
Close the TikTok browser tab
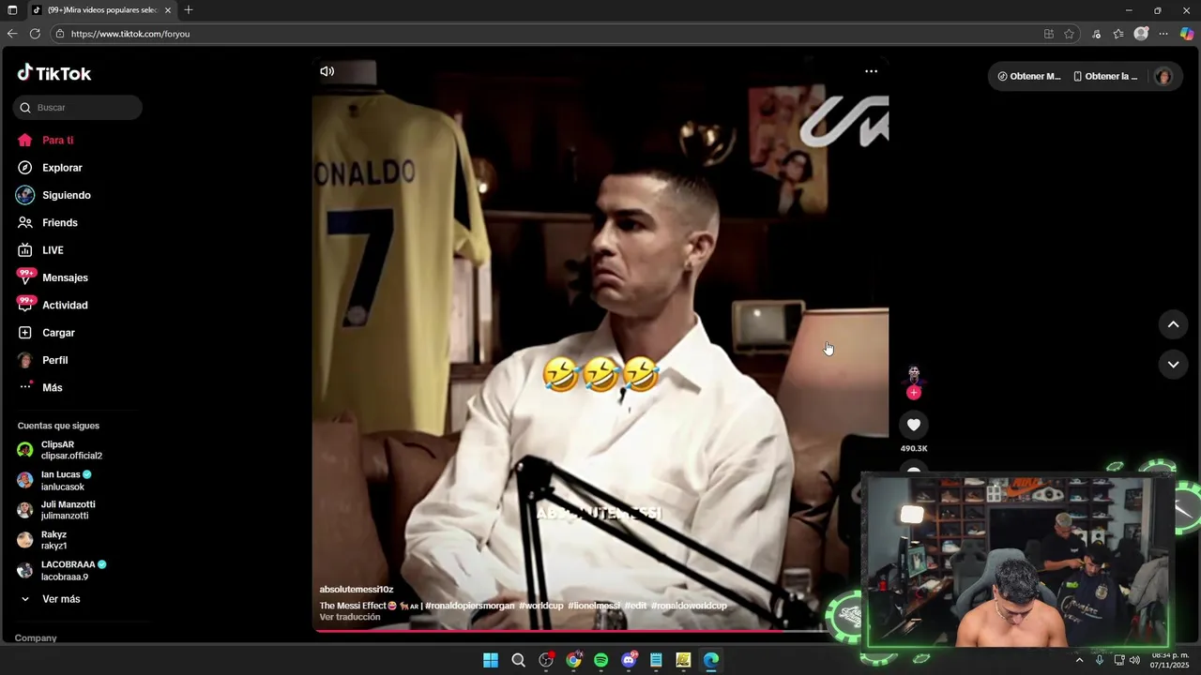tap(168, 10)
